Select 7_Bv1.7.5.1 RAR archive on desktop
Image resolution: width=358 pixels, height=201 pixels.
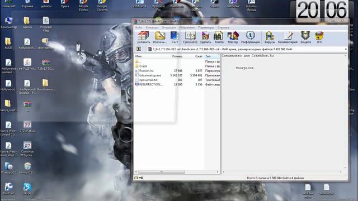pos(46,65)
